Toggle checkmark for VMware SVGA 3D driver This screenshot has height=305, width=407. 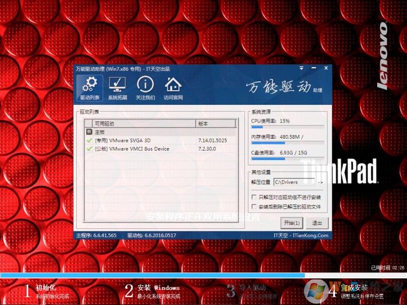pos(90,141)
